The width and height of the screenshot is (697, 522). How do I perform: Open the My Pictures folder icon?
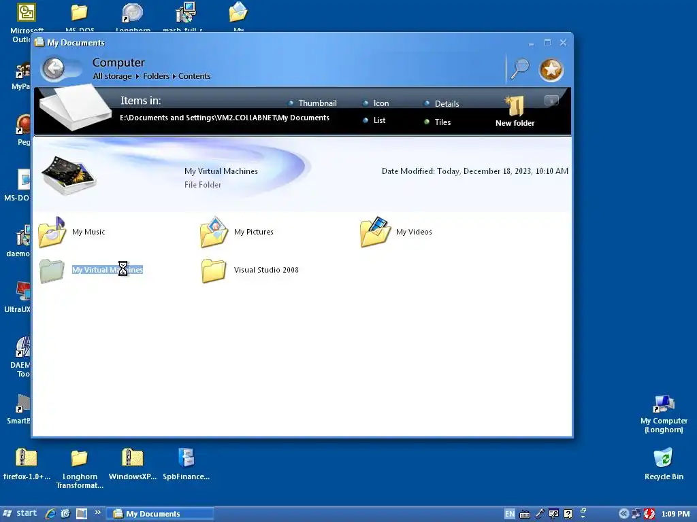click(x=214, y=232)
